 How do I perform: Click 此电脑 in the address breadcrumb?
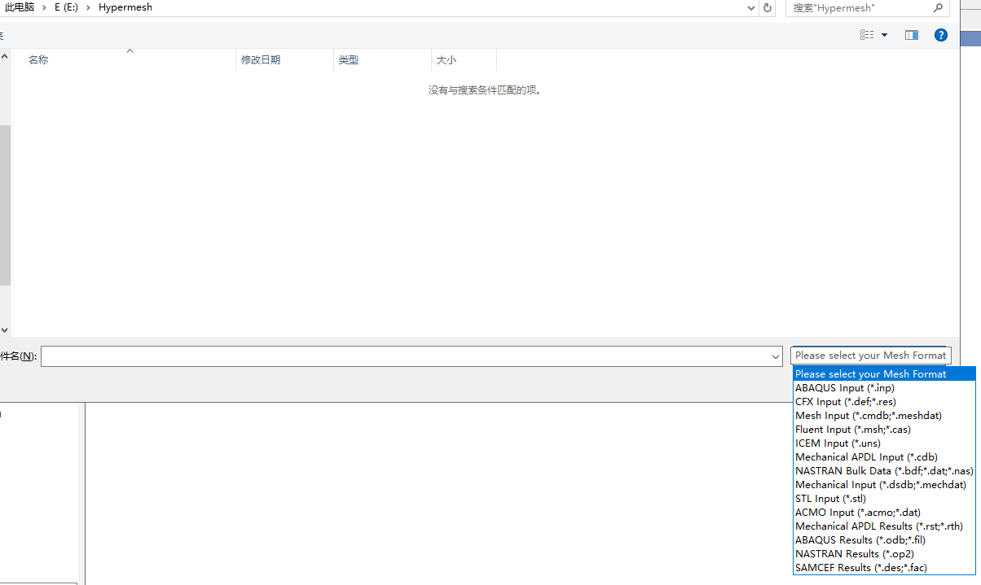coord(20,7)
